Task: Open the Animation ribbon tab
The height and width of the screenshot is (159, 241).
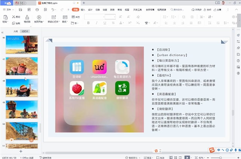Action: (x=105, y=10)
